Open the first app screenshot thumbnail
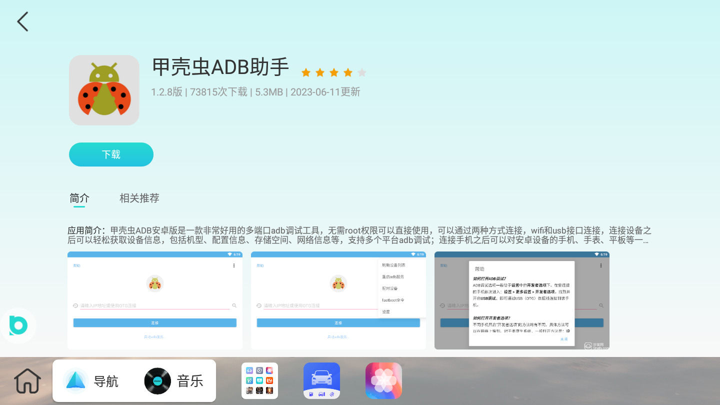 point(155,300)
